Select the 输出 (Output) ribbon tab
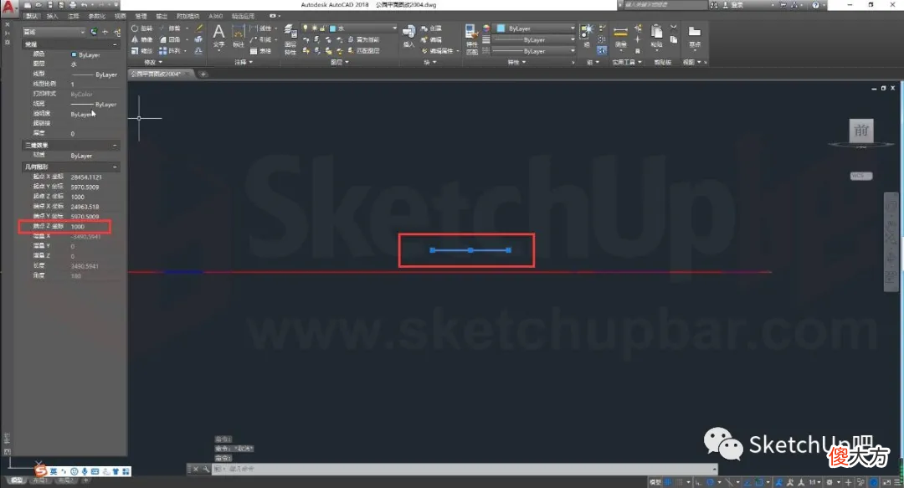 (162, 16)
